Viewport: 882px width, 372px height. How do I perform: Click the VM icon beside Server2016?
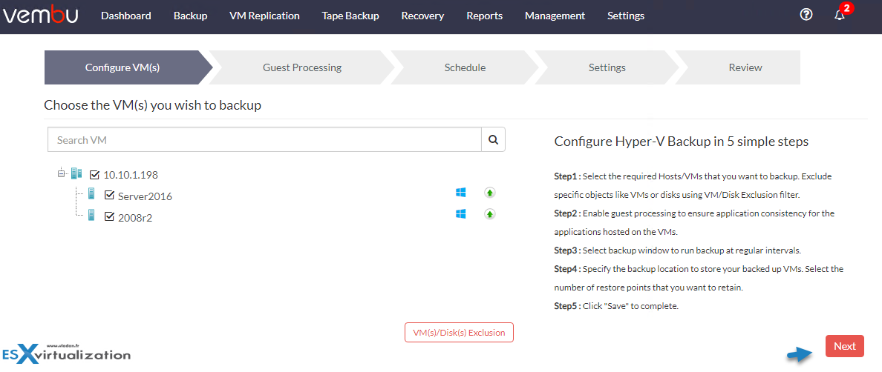click(x=91, y=195)
